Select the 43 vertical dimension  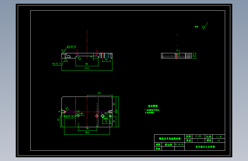click(x=114, y=121)
